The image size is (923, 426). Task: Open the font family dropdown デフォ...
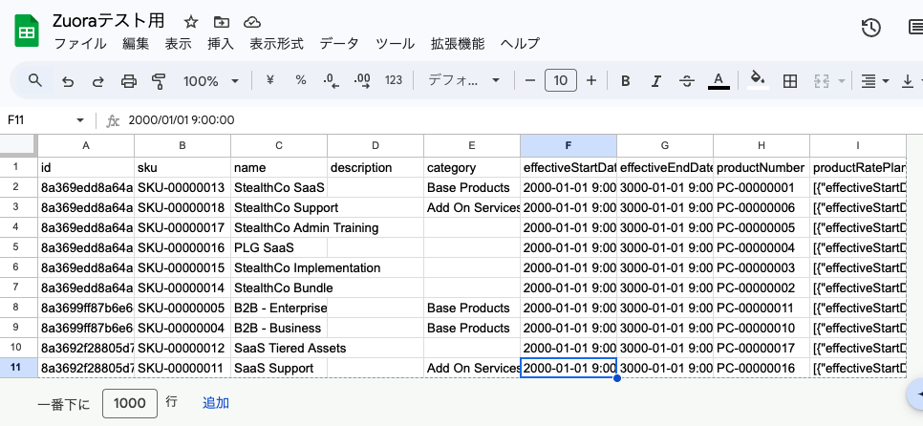click(463, 80)
